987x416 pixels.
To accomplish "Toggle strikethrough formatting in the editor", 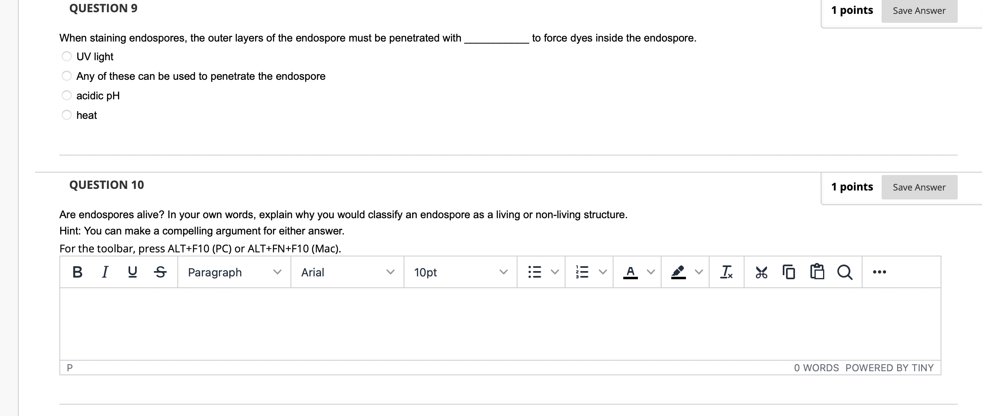I will pyautogui.click(x=160, y=272).
